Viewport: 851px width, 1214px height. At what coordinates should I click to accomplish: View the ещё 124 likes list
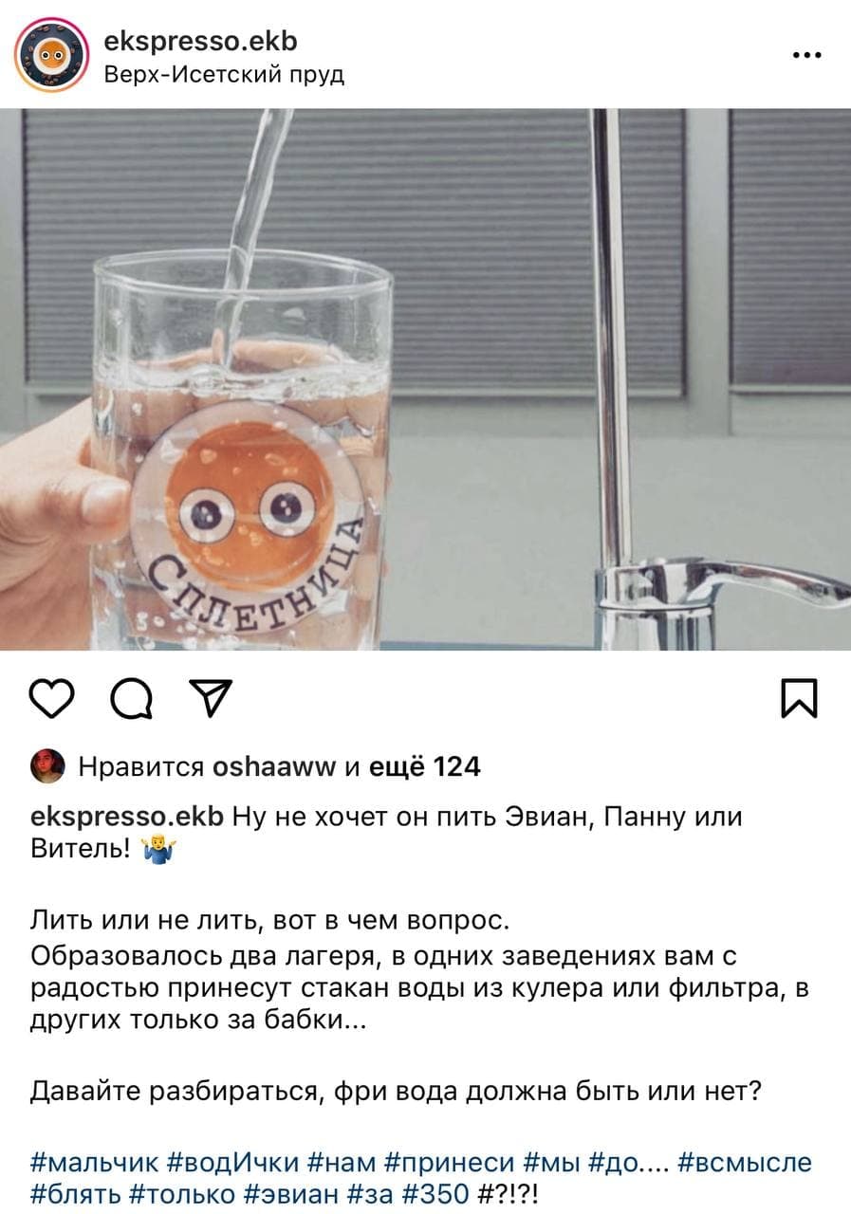[x=424, y=766]
